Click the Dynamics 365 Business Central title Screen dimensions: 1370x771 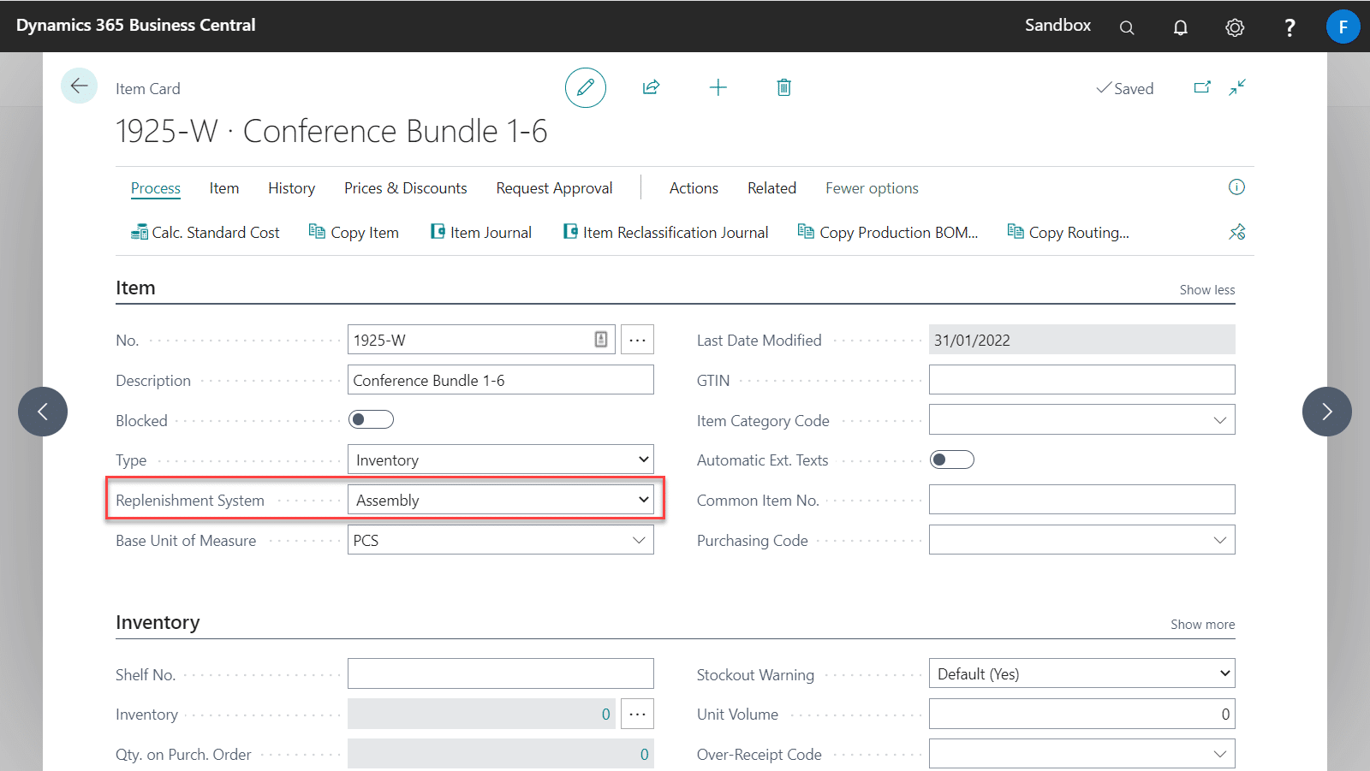click(136, 25)
